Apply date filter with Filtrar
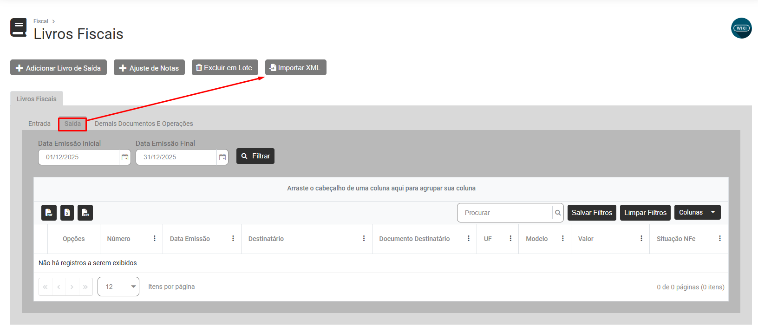 [255, 156]
